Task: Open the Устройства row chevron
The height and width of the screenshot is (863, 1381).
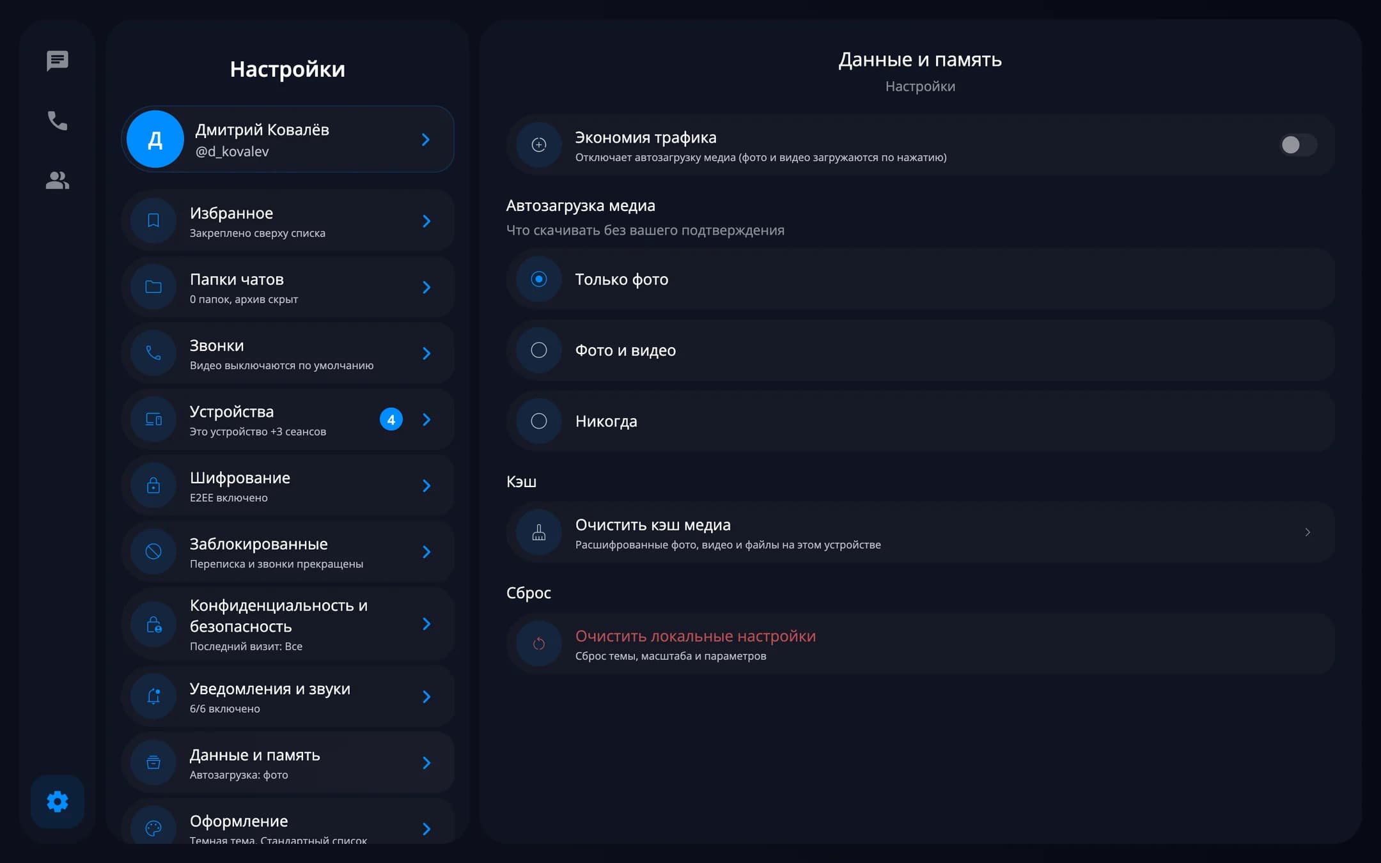Action: pyautogui.click(x=426, y=419)
